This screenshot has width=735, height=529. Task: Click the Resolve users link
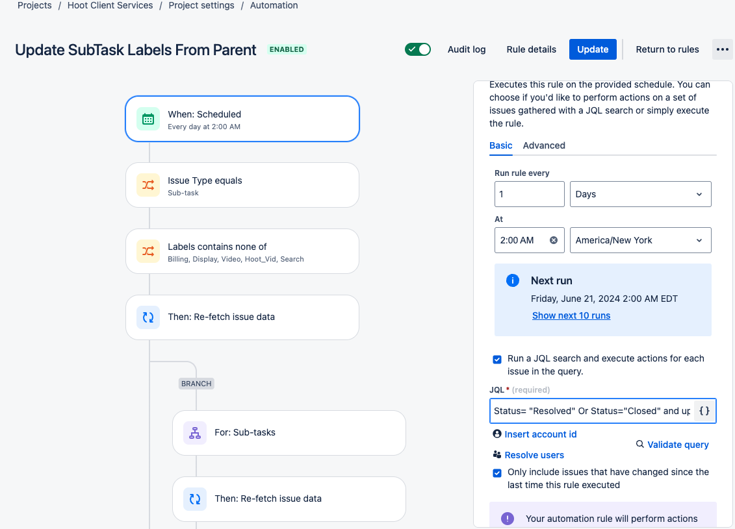tap(534, 455)
